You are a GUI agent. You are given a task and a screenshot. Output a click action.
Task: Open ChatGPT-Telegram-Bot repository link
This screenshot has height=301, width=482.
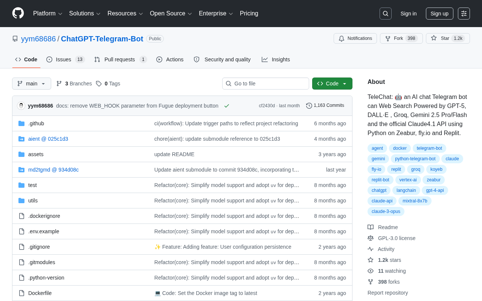(102, 39)
